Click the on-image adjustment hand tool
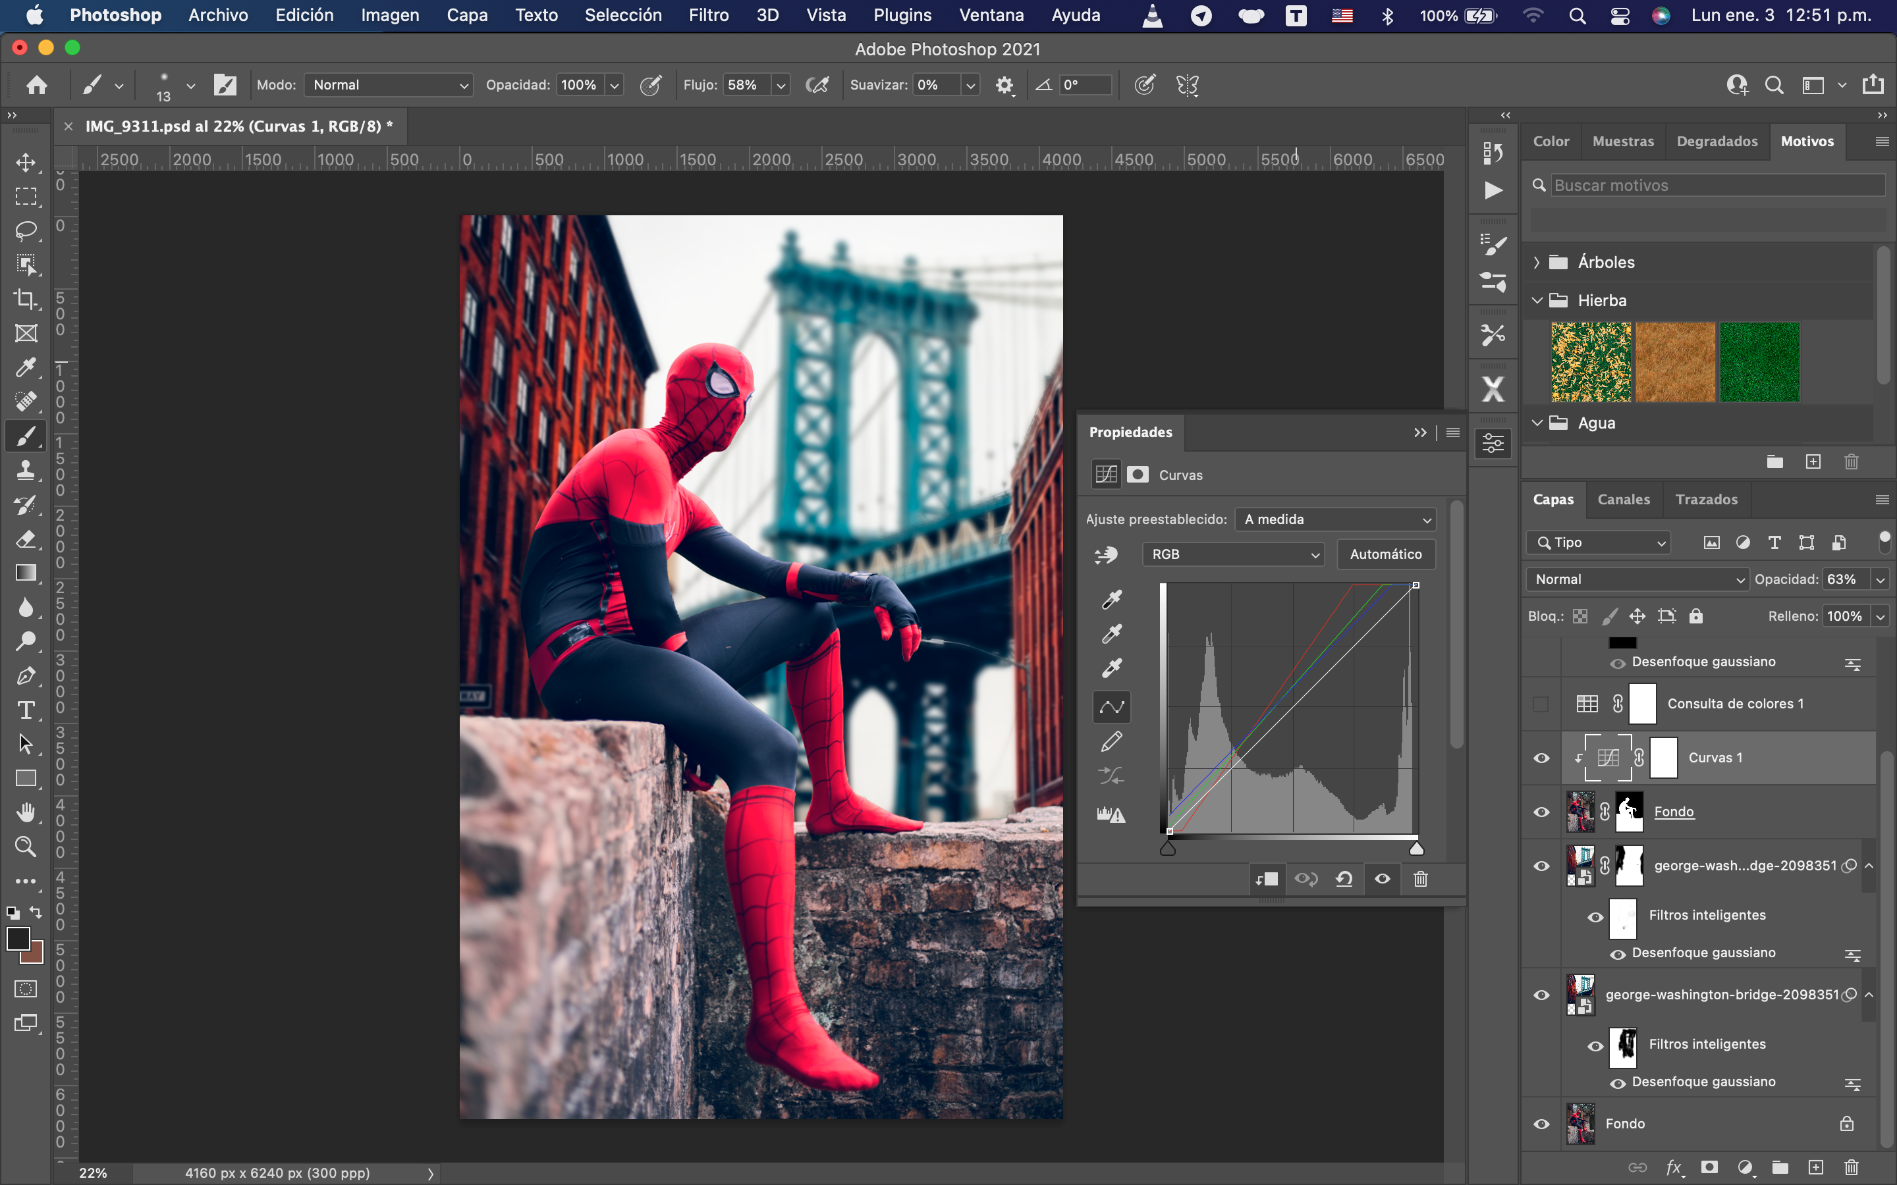 pyautogui.click(x=1106, y=555)
